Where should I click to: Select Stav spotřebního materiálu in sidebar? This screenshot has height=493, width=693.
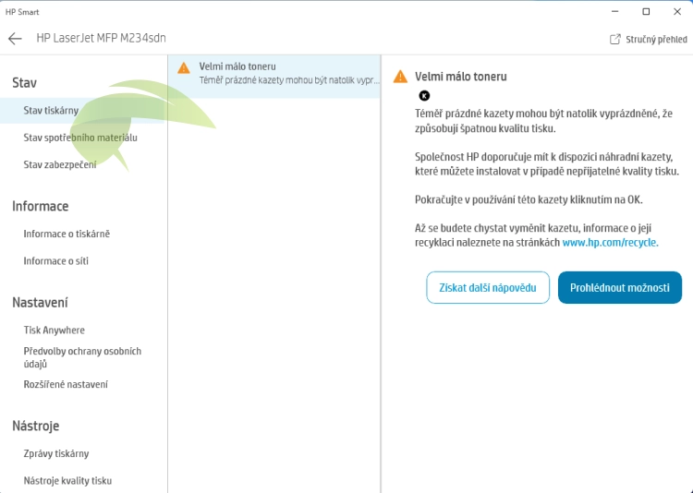point(80,138)
